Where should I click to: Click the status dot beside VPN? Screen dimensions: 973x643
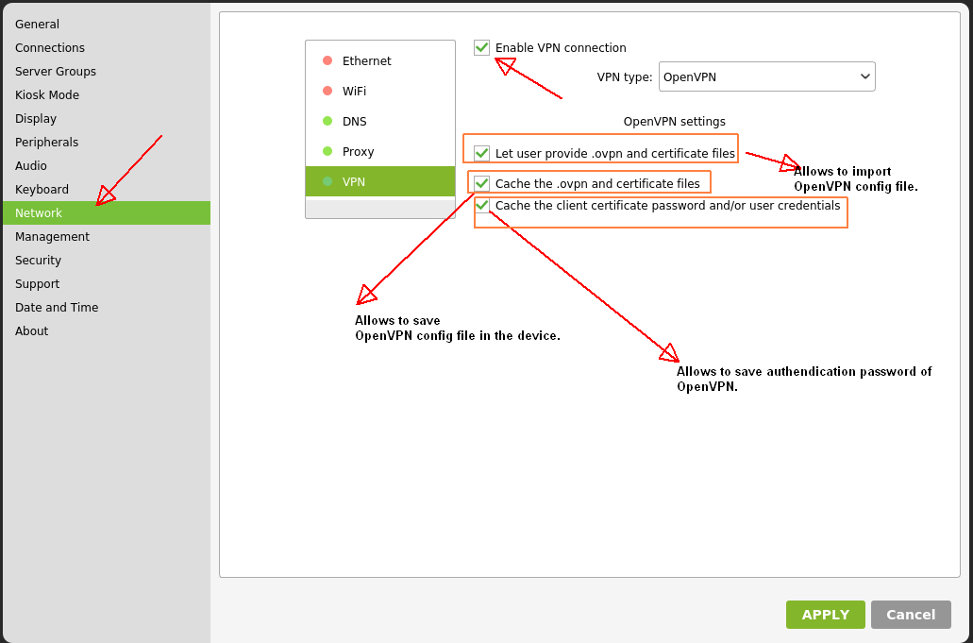327,181
